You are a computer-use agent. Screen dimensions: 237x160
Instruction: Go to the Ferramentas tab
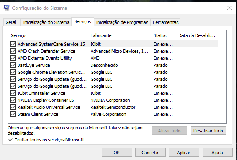pyautogui.click(x=166, y=22)
